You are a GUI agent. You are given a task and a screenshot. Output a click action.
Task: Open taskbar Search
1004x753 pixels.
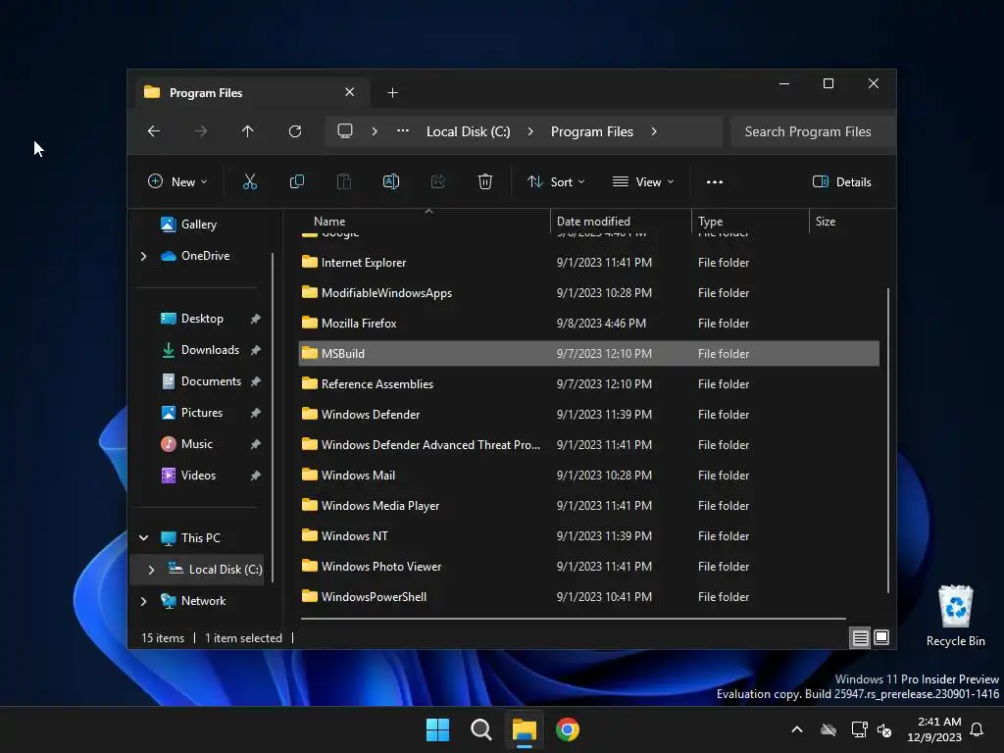(480, 729)
